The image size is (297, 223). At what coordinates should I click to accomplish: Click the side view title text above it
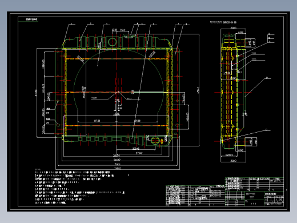click(x=223, y=22)
